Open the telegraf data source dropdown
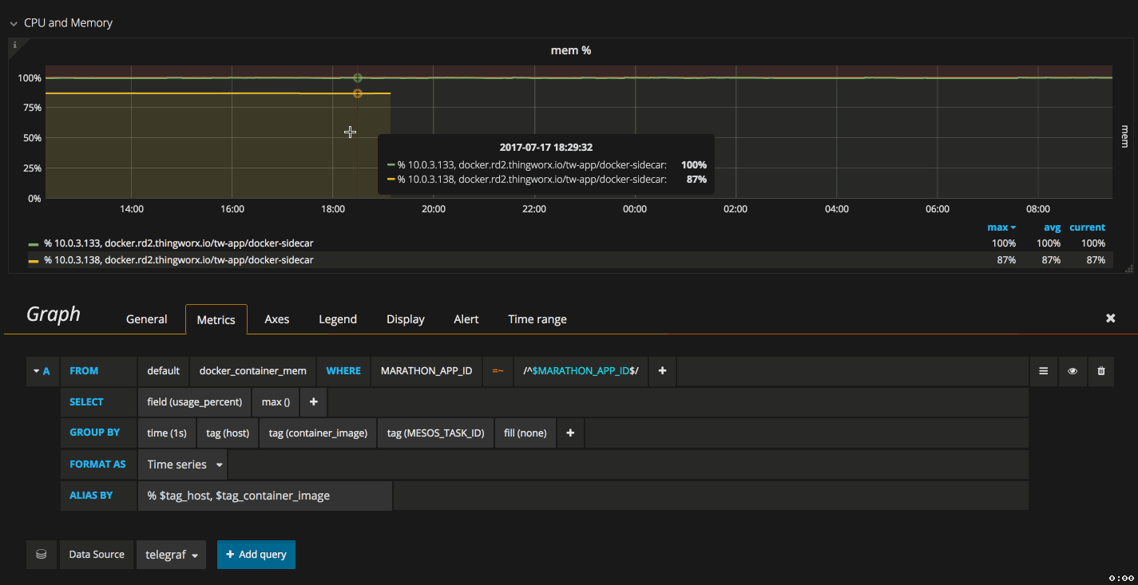Viewport: 1138px width, 585px height. [171, 554]
